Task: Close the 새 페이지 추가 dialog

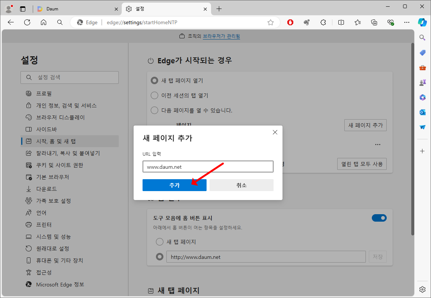Action: 275,132
